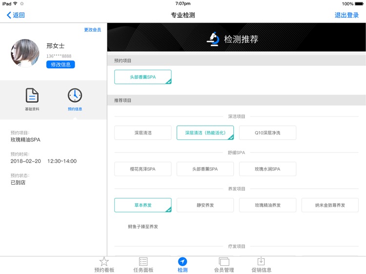Image resolution: width=366 pixels, height=274 pixels.
Task: Tap the 专业检测 page title
Action: pos(183,15)
